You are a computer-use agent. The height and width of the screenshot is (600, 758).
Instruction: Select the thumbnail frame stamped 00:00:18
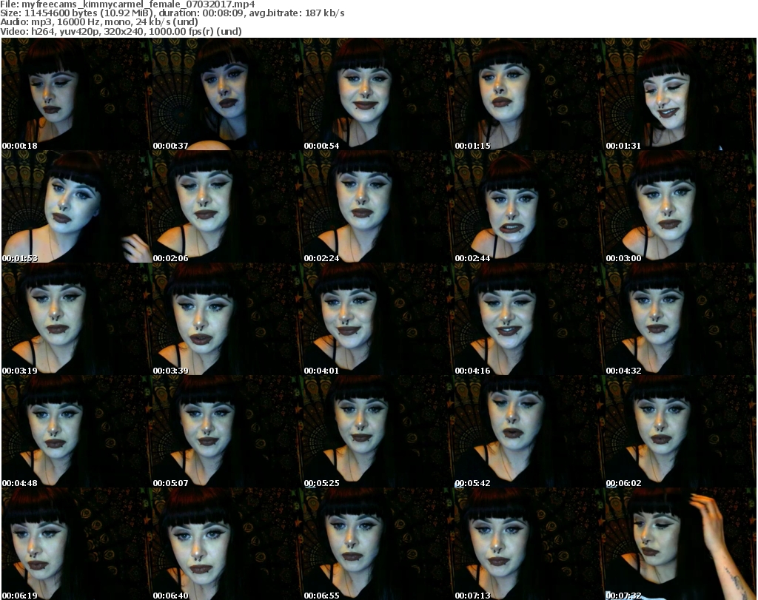click(77, 94)
